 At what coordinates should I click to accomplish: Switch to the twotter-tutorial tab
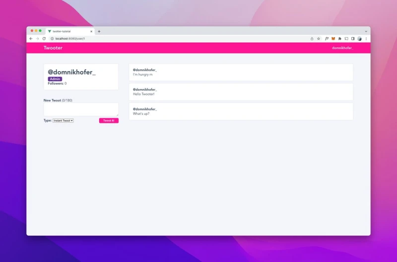pos(67,31)
